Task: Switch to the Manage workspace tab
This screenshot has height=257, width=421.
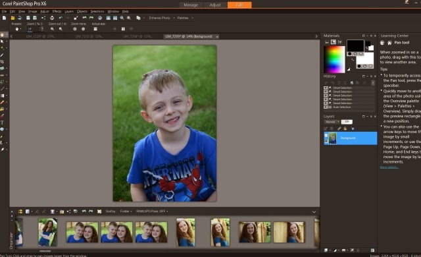Action: [191, 5]
